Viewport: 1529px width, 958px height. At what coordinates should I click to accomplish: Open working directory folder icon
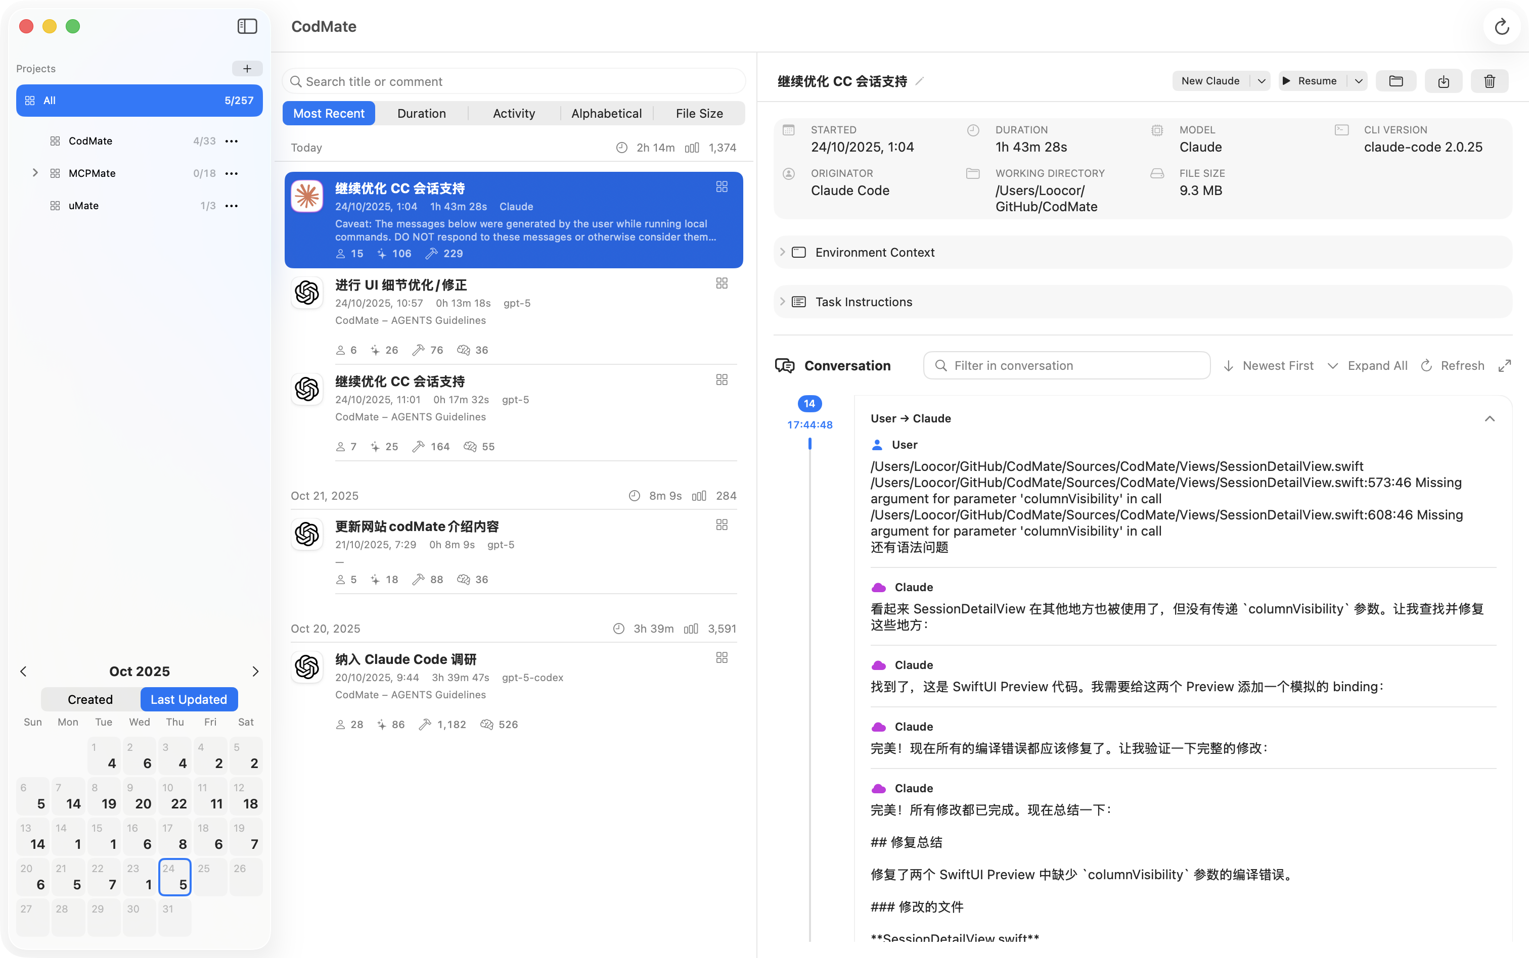(x=1396, y=81)
